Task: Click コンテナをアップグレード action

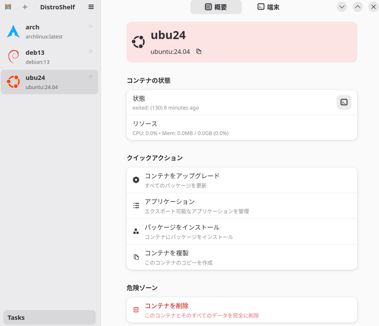Action: pos(242,180)
